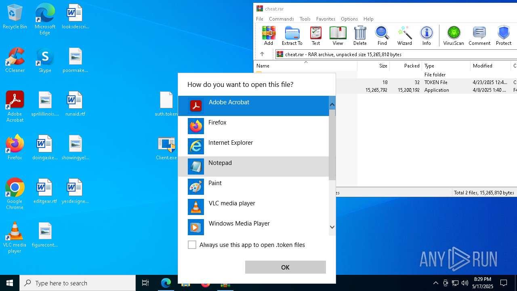Open the Help menu in WinRAR
The height and width of the screenshot is (291, 517).
tap(368, 19)
